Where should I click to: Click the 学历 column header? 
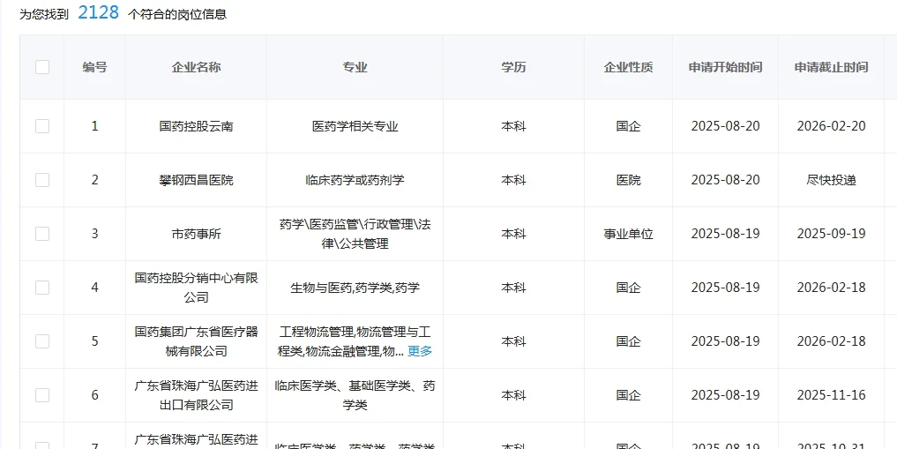click(x=513, y=67)
